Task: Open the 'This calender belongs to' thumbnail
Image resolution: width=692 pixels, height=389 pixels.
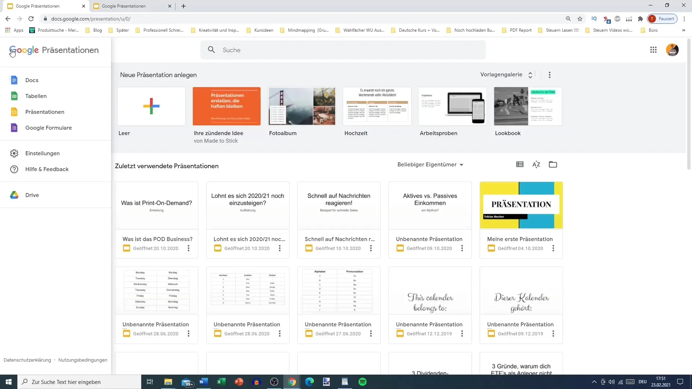Action: 430,291
